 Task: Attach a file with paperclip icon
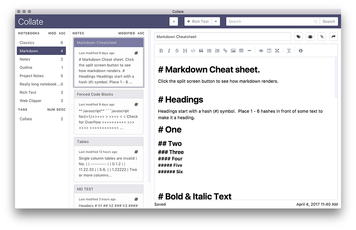pyautogui.click(x=322, y=36)
